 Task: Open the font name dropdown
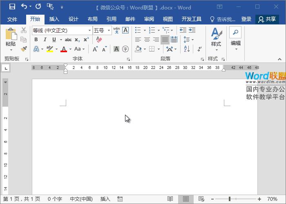pos(89,31)
